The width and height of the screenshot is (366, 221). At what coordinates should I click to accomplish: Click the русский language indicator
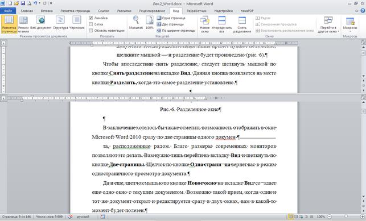pos(83,216)
